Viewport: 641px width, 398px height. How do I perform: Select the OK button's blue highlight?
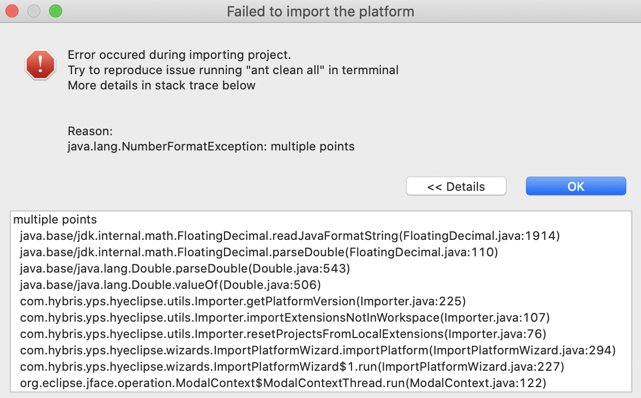tap(576, 186)
